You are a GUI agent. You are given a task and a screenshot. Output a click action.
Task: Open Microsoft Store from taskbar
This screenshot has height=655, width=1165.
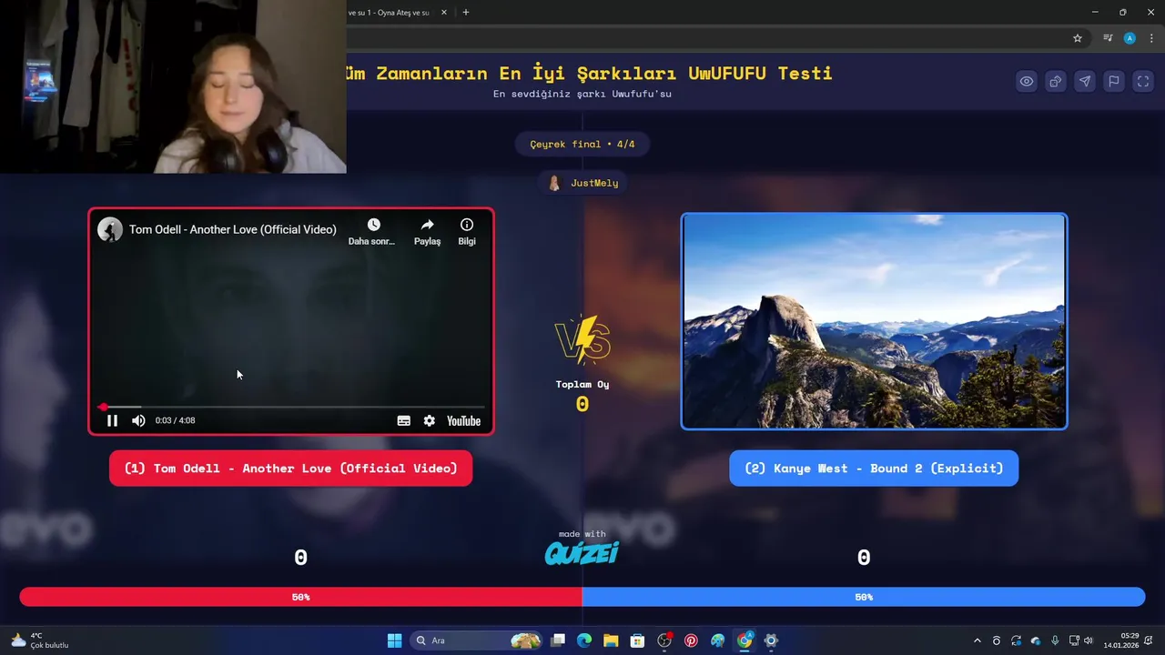[x=638, y=640]
